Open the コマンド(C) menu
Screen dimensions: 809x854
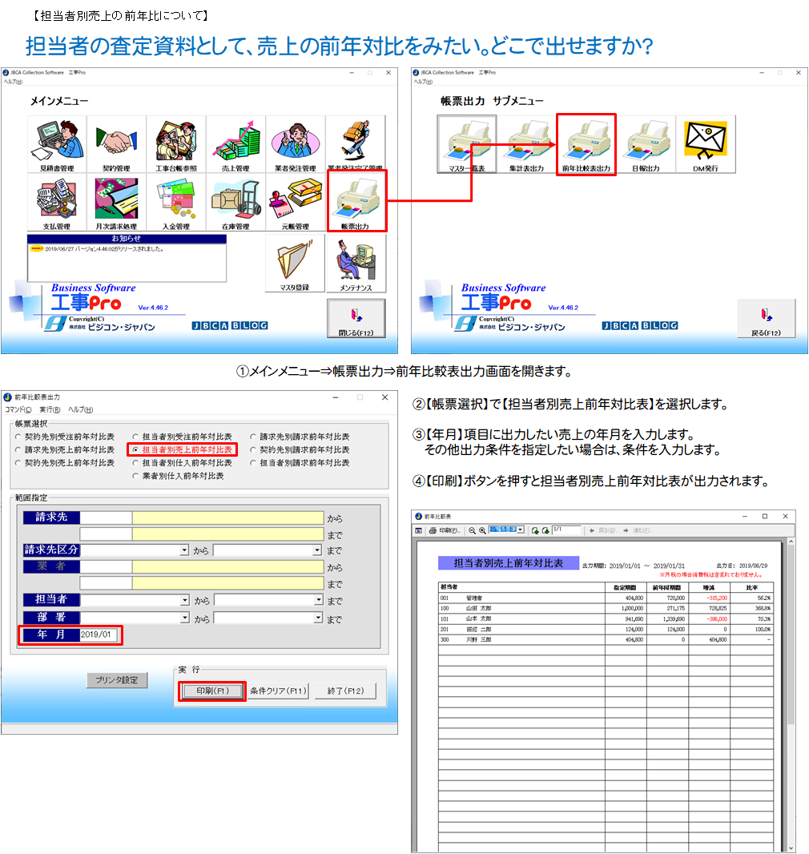[18, 409]
